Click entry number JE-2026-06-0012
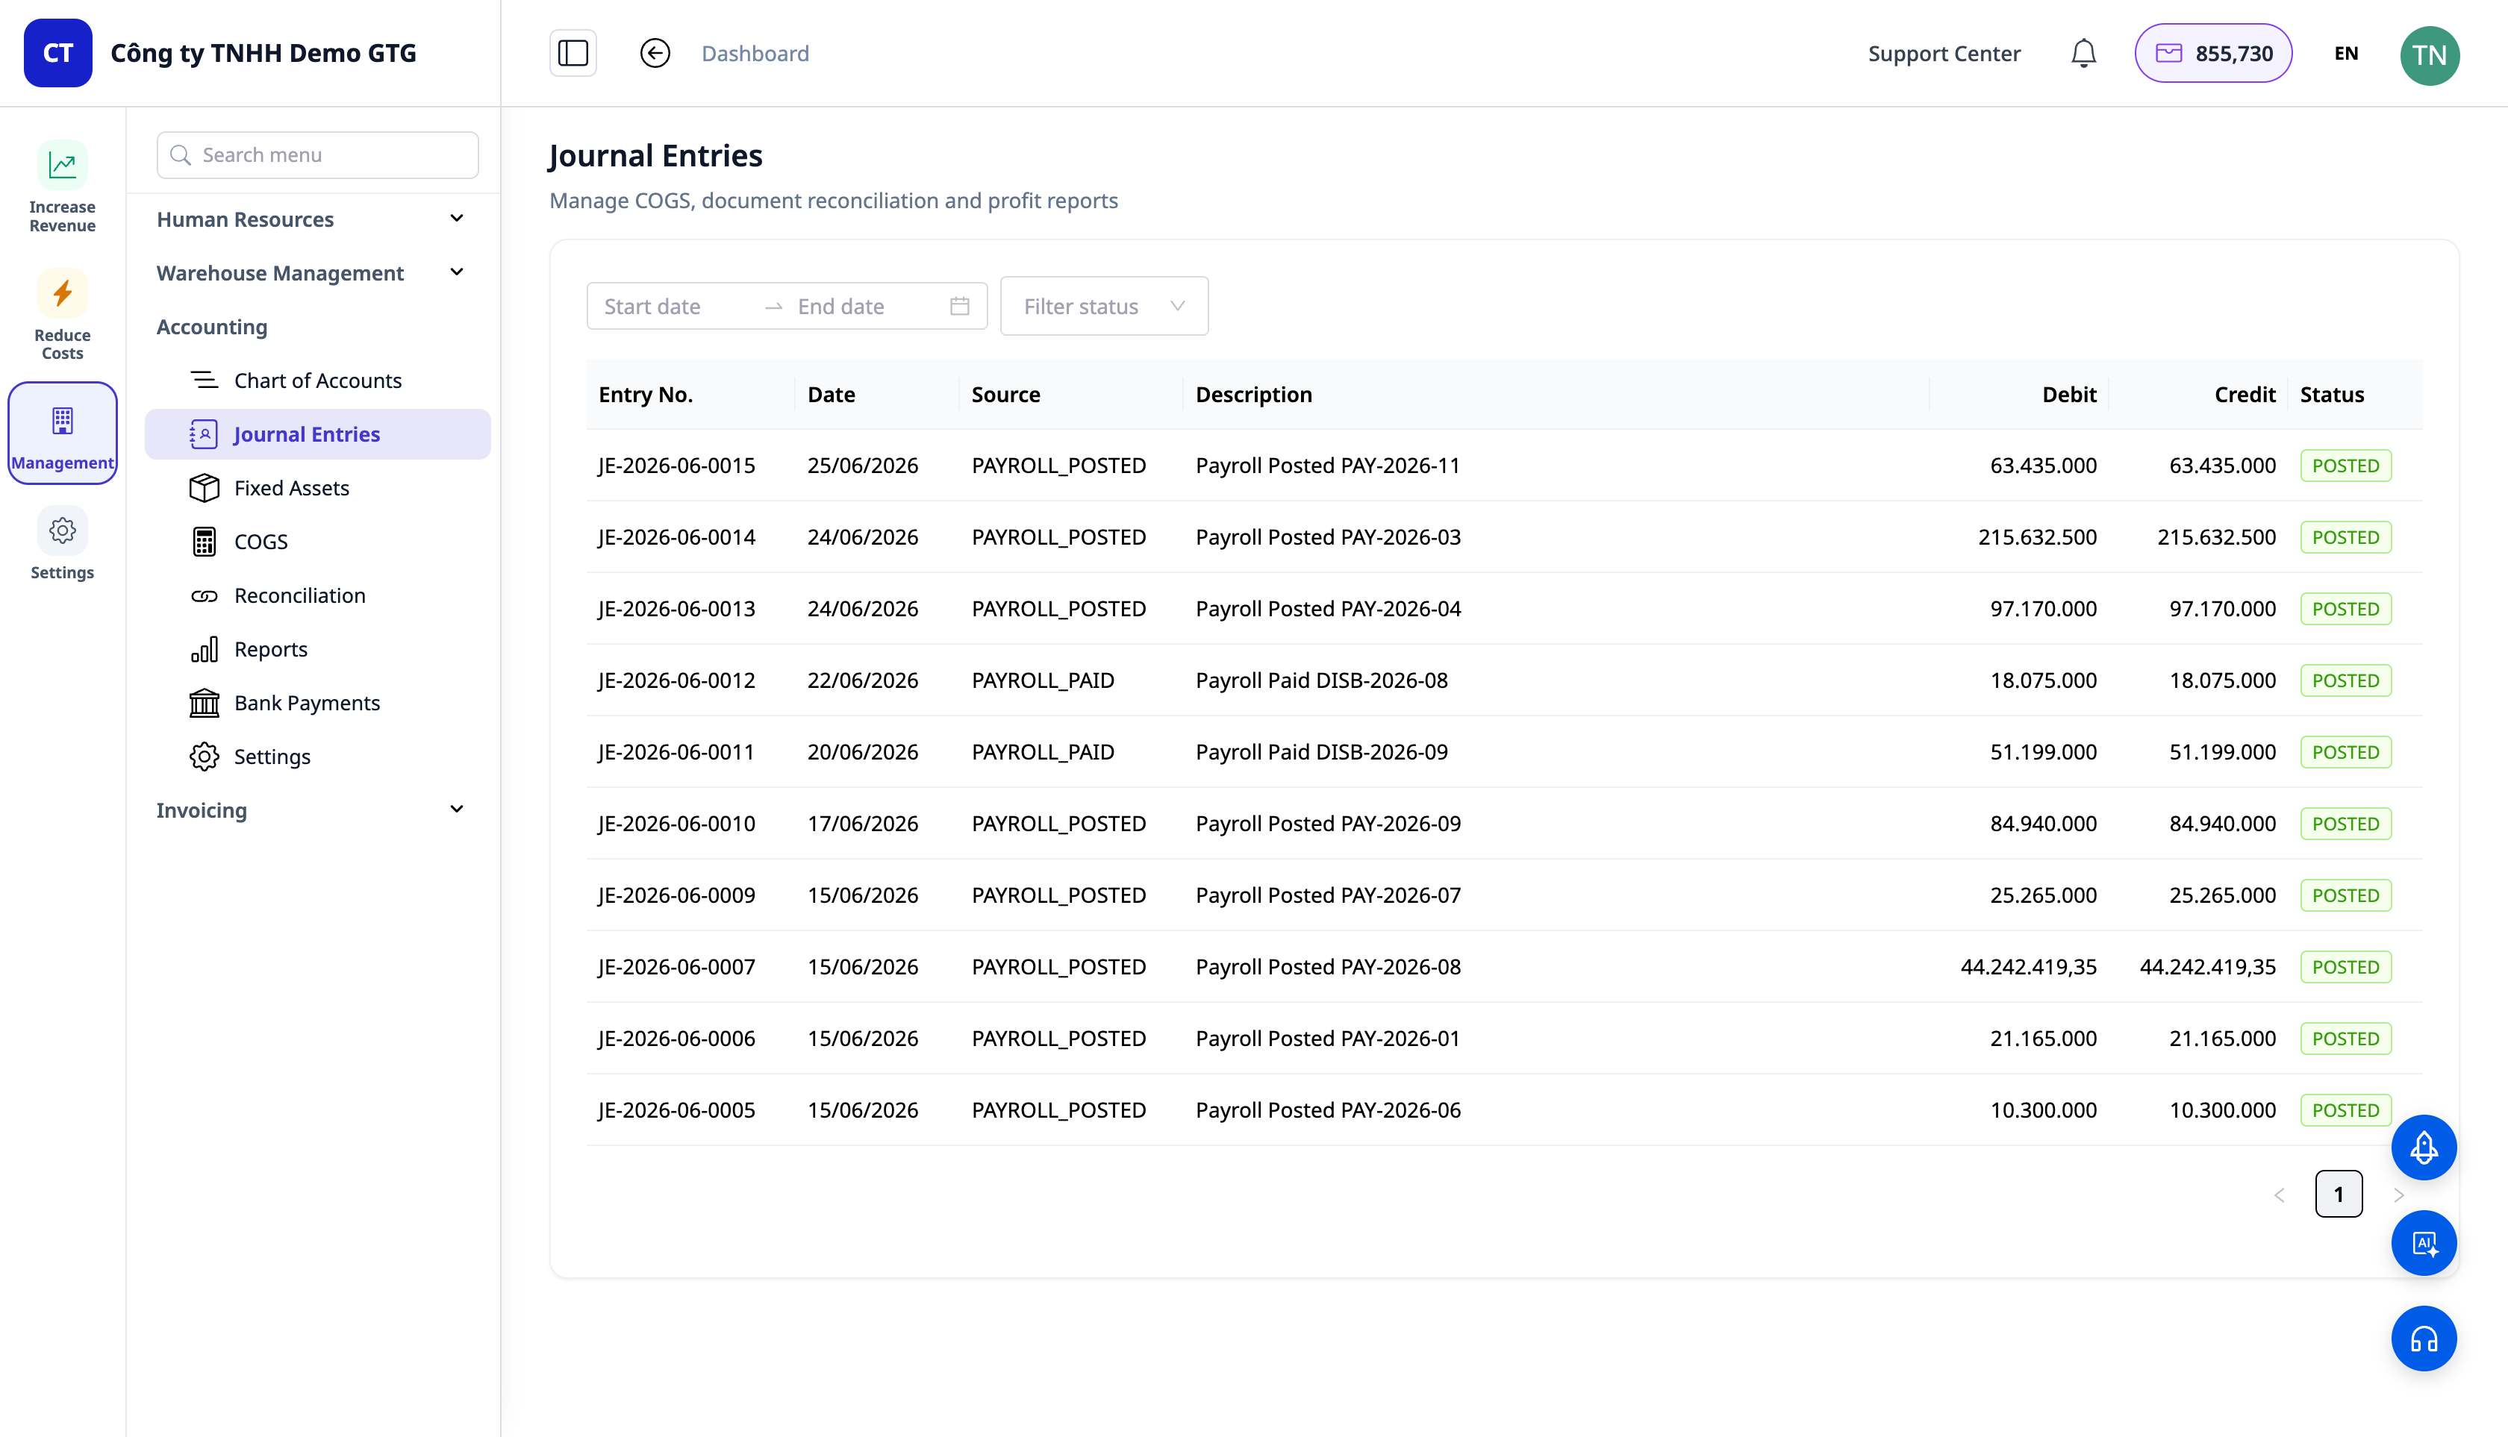This screenshot has height=1437, width=2508. [676, 680]
